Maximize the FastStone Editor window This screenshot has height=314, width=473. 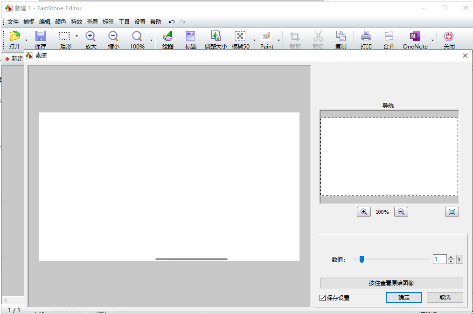[x=444, y=8]
